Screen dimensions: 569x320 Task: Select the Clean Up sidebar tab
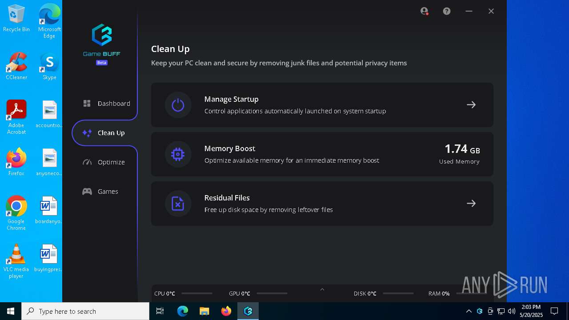click(105, 133)
